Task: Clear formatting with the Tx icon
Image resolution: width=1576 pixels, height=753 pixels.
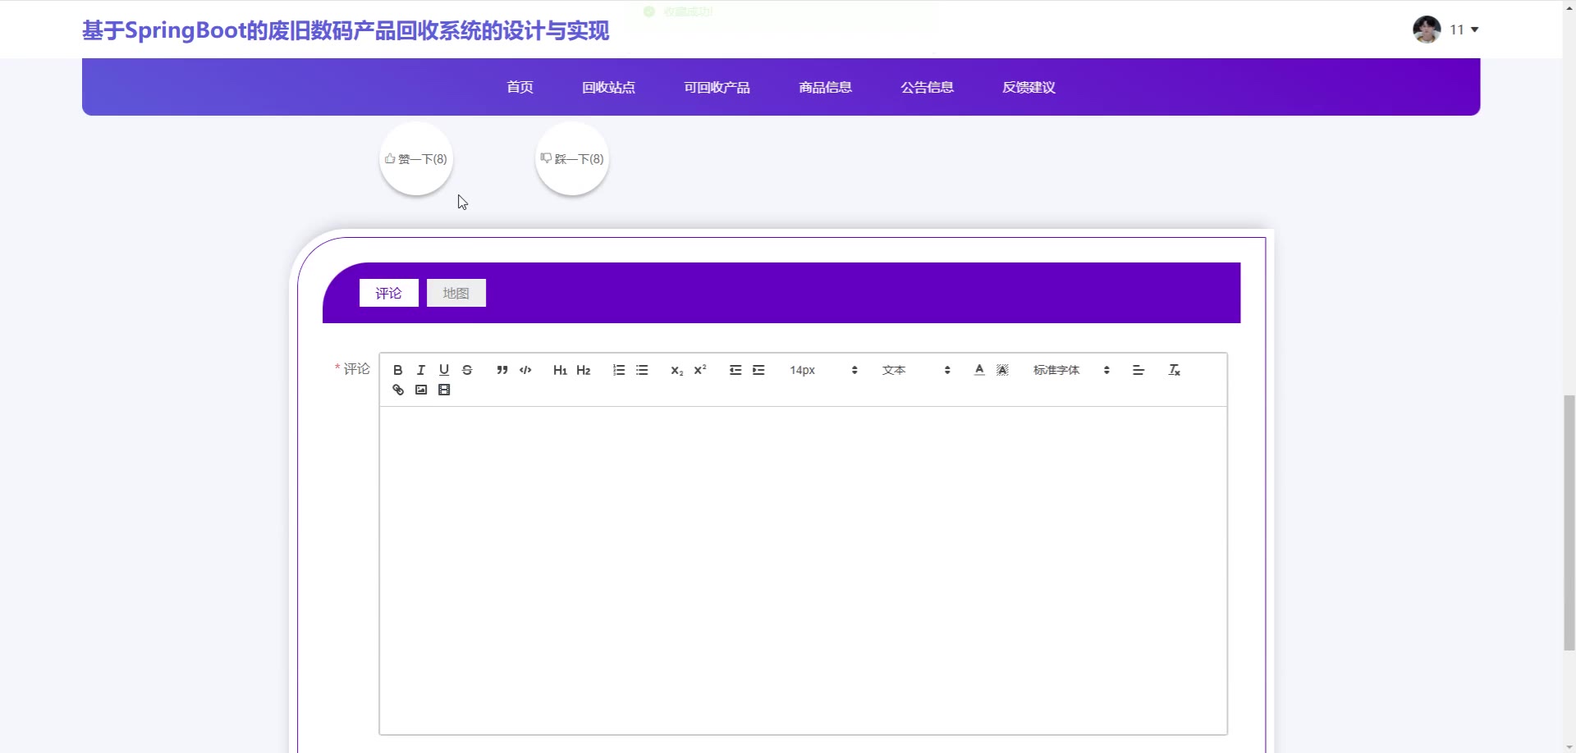Action: pos(1175,370)
